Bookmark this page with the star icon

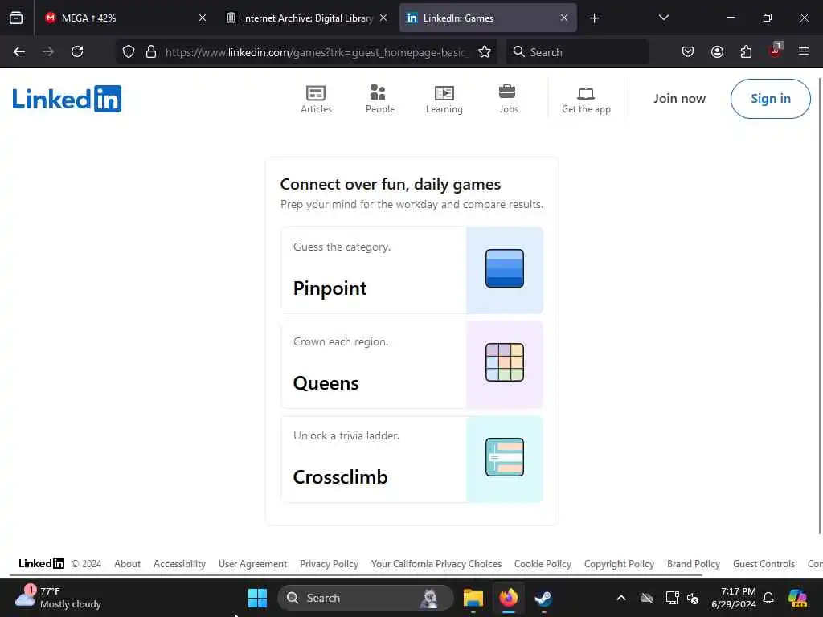[x=485, y=52]
